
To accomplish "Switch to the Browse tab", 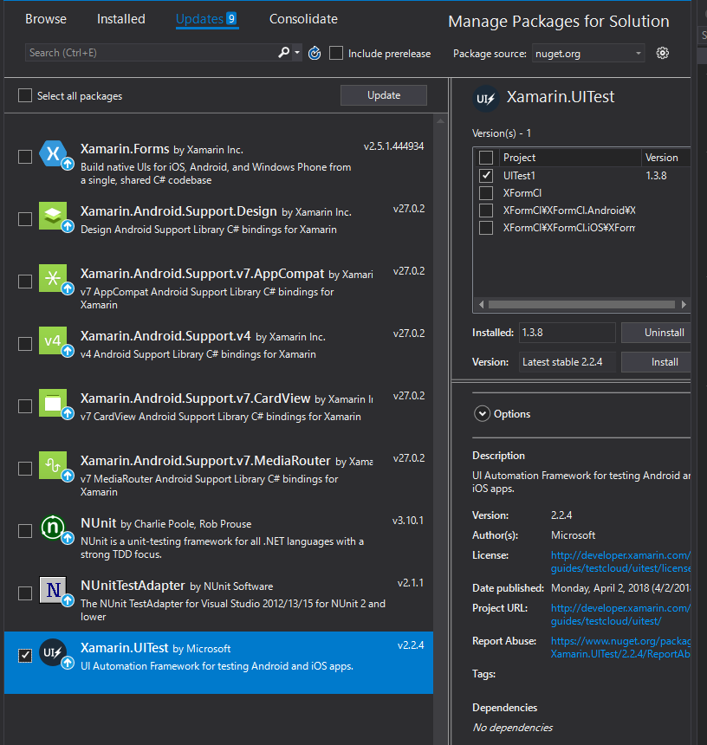I will [x=46, y=19].
